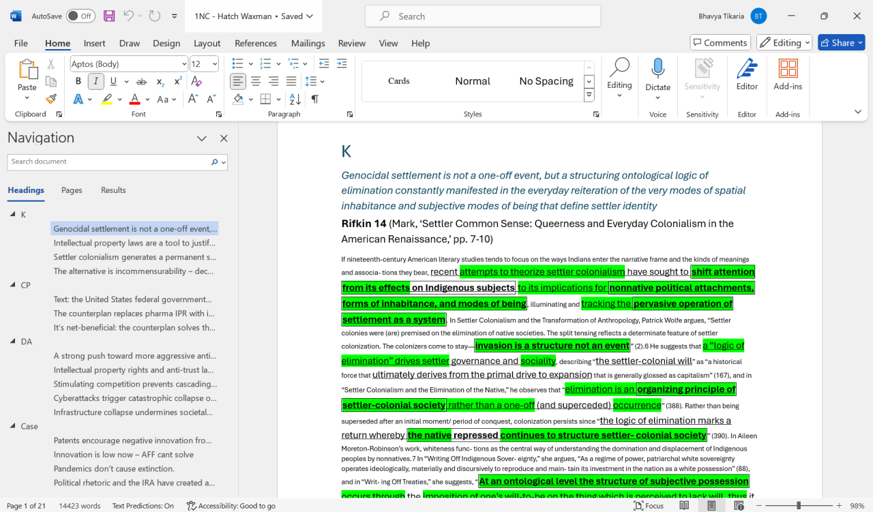
Task: Click the Comments button
Action: point(720,42)
